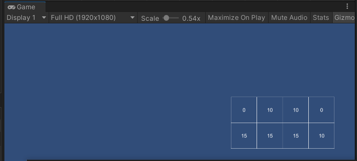Image resolution: width=357 pixels, height=161 pixels.
Task: Toggle Mute Audio
Action: [289, 18]
